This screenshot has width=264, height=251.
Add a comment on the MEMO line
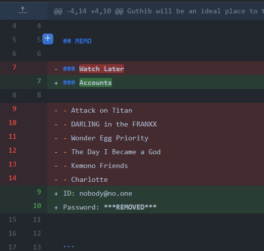coord(48,39)
